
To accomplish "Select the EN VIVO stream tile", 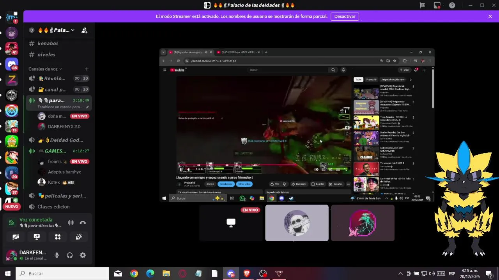I will 231,223.
